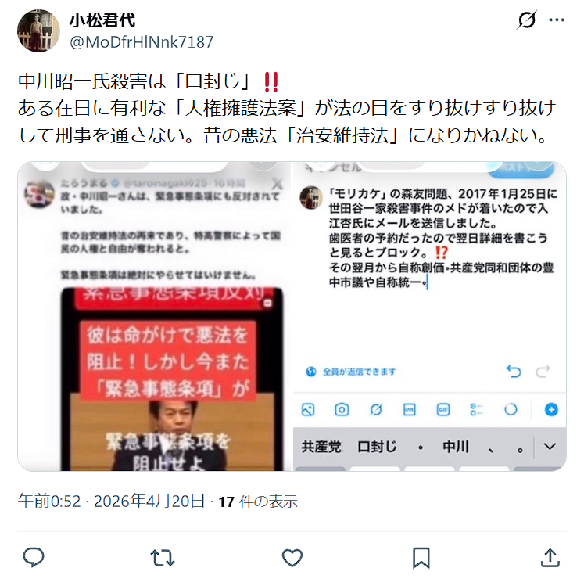Open the left attached screenshot image
This screenshot has width=584, height=586.
pos(154,316)
